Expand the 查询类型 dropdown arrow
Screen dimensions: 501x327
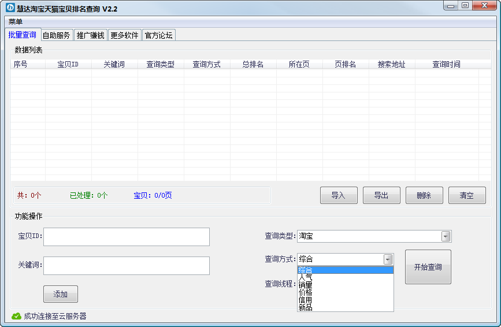[446, 236]
